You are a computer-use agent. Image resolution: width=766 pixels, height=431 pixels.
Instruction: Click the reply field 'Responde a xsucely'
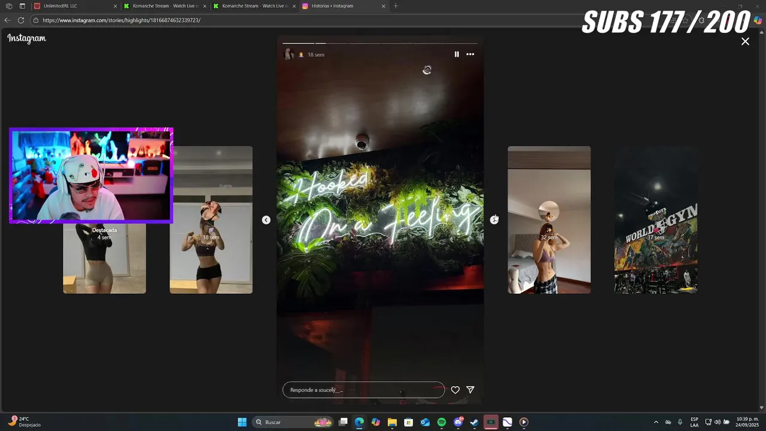363,390
